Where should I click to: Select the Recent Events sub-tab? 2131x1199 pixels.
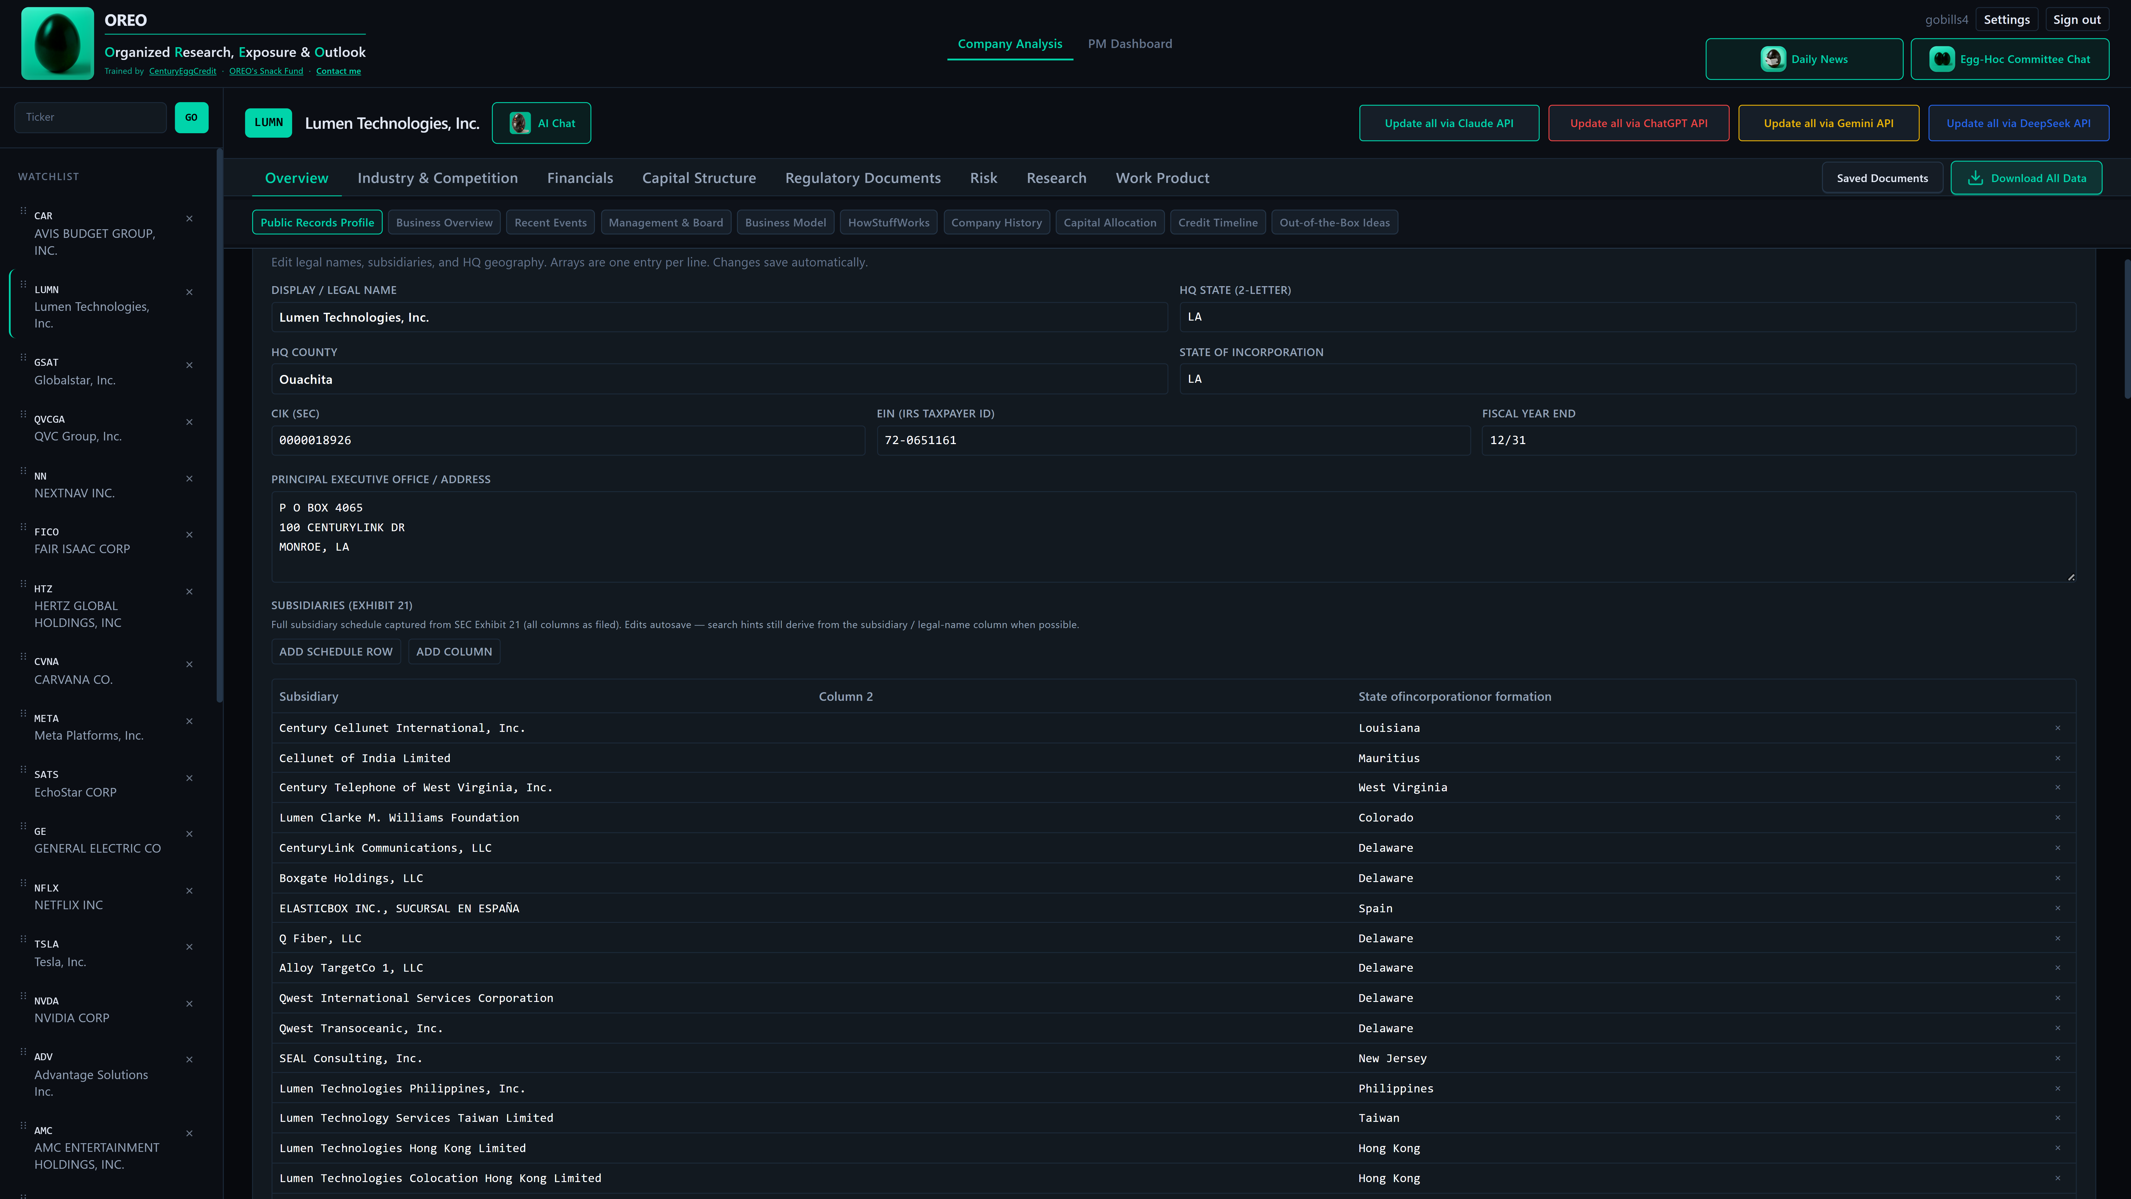(550, 223)
